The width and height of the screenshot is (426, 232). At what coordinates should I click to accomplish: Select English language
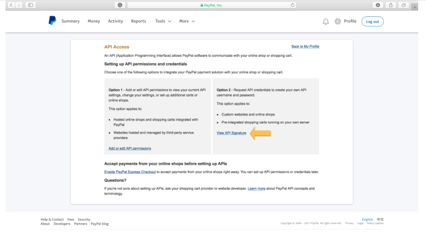tap(367, 219)
